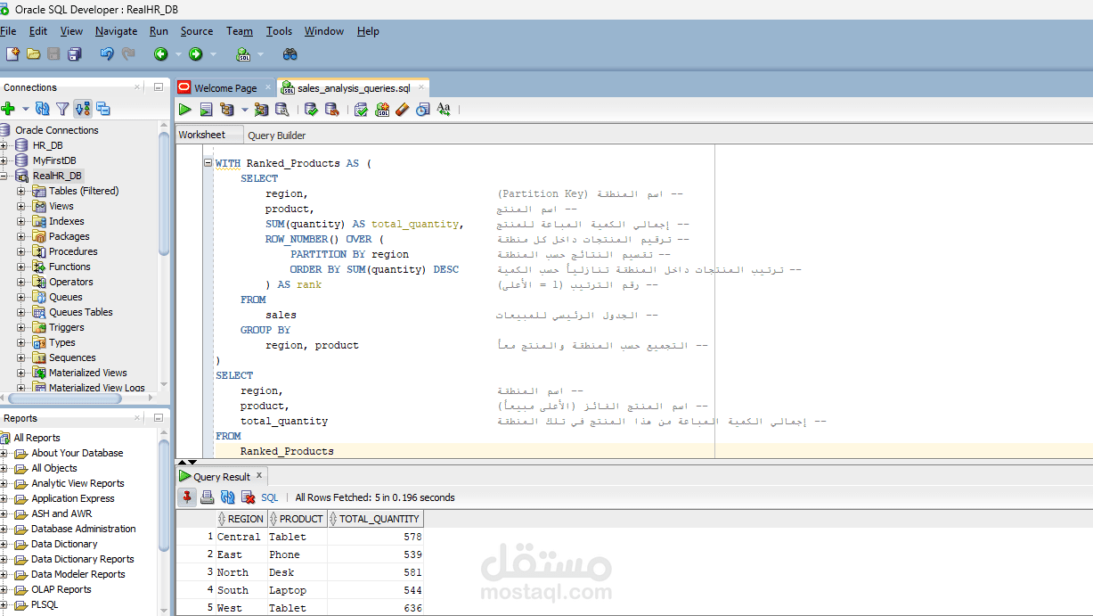This screenshot has height=616, width=1093.
Task: Click the Save All icon
Action: [x=75, y=54]
